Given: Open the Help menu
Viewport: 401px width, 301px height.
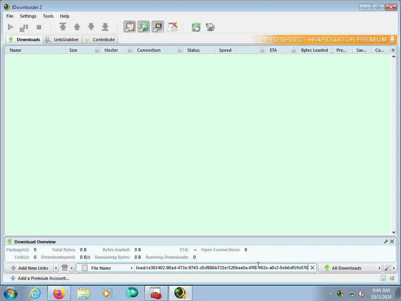Looking at the screenshot, I should [65, 16].
